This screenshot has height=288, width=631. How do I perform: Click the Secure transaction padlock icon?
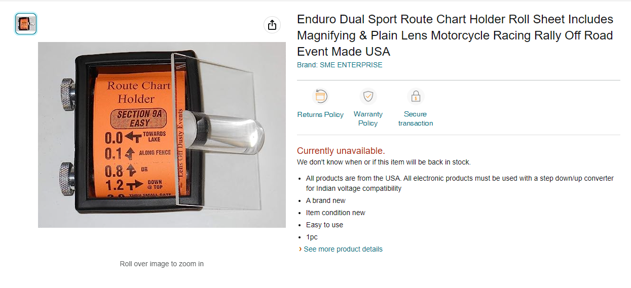416,96
